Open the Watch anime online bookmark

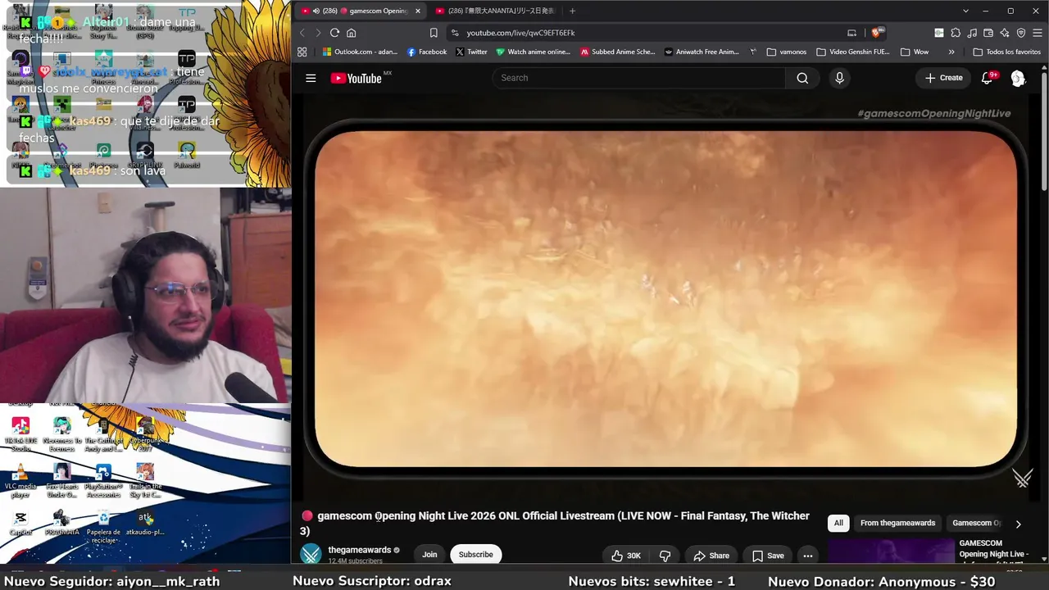[533, 52]
